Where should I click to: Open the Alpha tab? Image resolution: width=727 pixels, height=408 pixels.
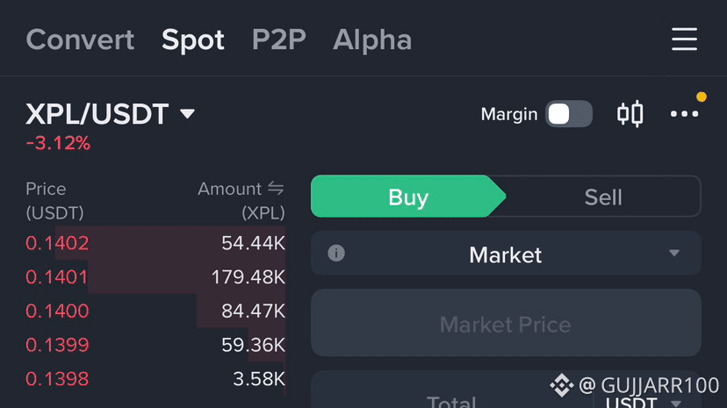click(372, 39)
